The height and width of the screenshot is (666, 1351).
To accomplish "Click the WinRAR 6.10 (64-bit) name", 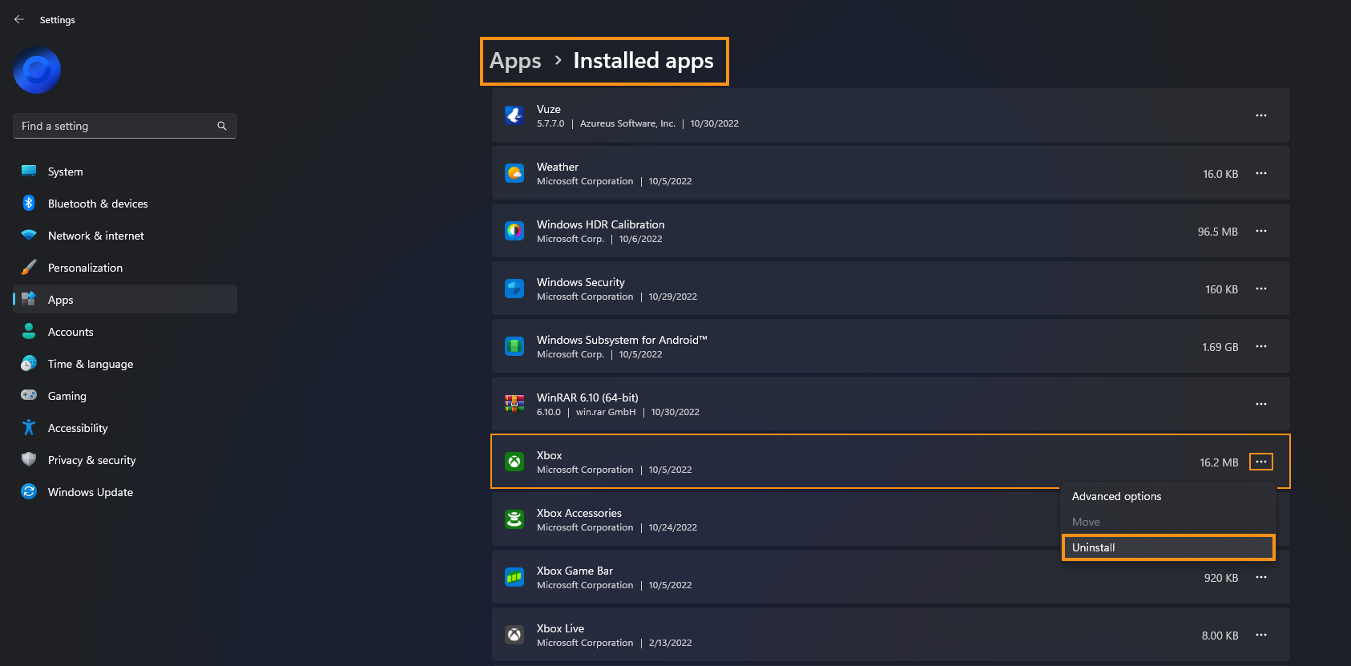I will click(587, 398).
